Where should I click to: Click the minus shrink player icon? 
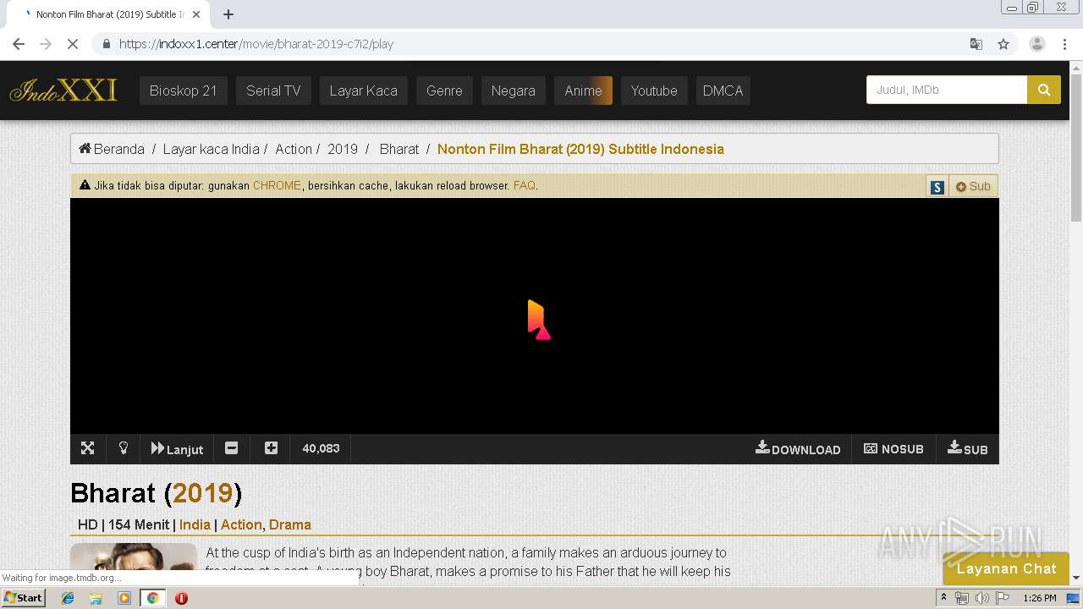point(232,448)
